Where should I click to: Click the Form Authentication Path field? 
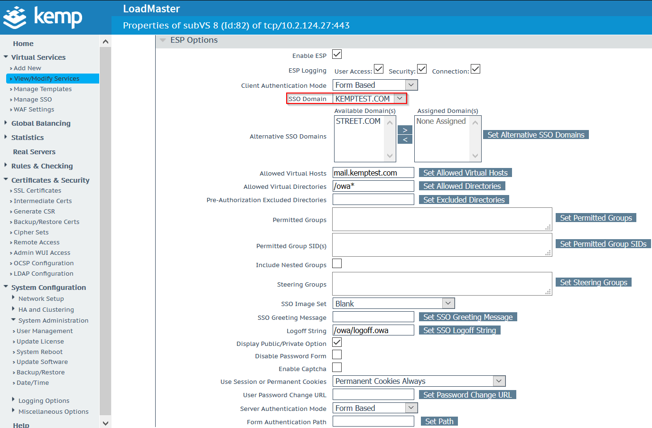click(373, 421)
